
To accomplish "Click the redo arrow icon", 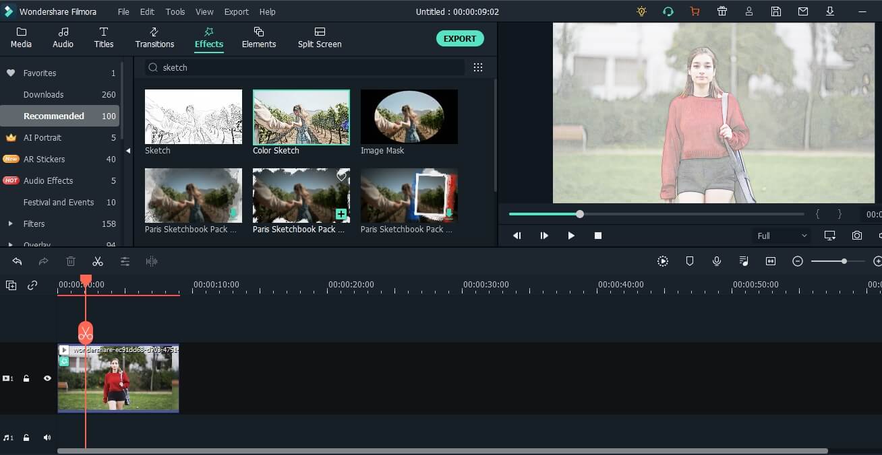I will pyautogui.click(x=44, y=261).
